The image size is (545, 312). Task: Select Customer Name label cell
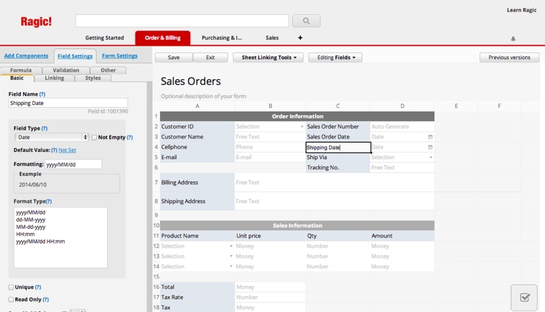coord(198,137)
